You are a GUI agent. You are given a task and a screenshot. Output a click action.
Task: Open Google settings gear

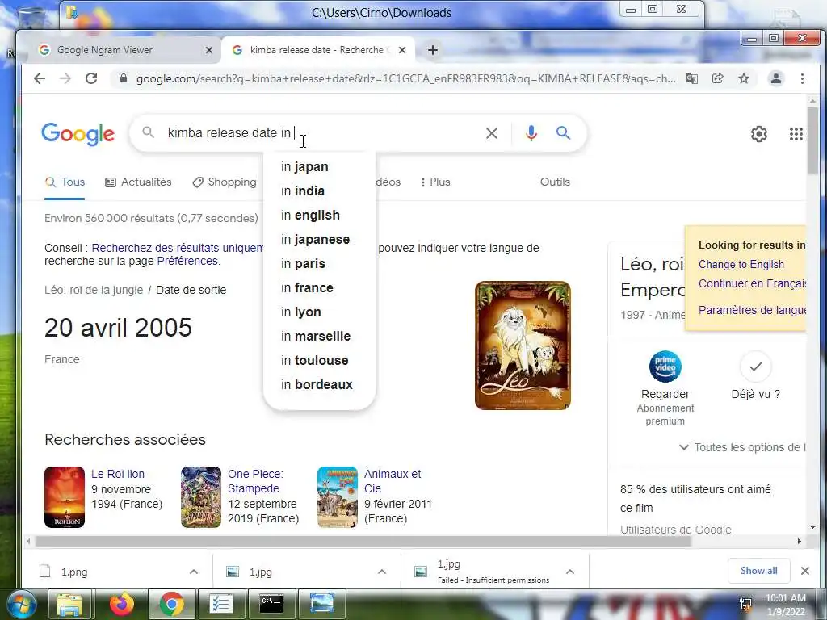coord(759,134)
